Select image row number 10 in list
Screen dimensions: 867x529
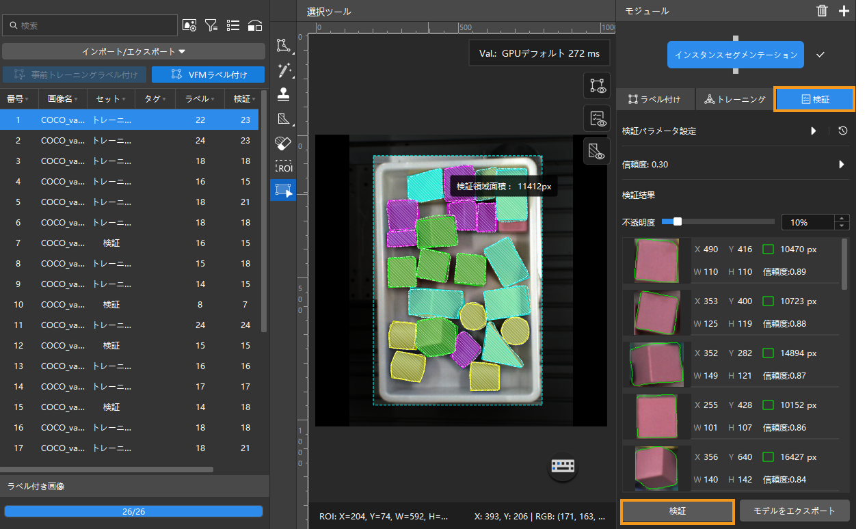(x=129, y=304)
